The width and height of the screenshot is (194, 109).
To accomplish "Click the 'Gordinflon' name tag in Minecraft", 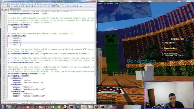I will (x=141, y=61).
